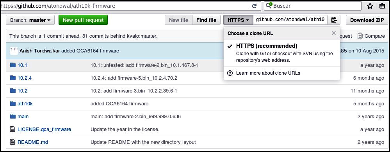Open latest commit message added QCA6164 firmware

[x=90, y=51]
